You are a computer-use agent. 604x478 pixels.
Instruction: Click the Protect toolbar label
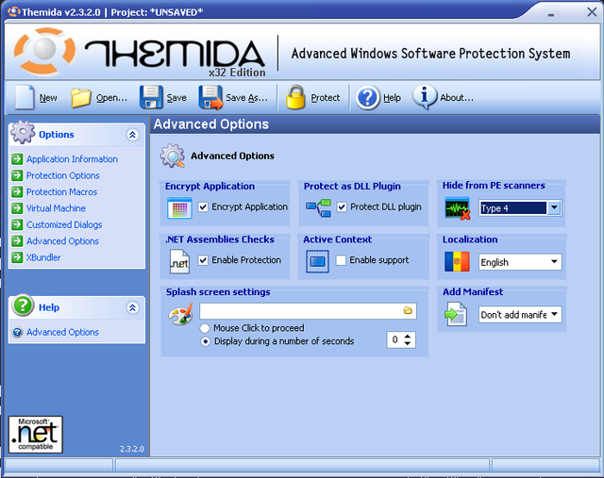coord(326,98)
